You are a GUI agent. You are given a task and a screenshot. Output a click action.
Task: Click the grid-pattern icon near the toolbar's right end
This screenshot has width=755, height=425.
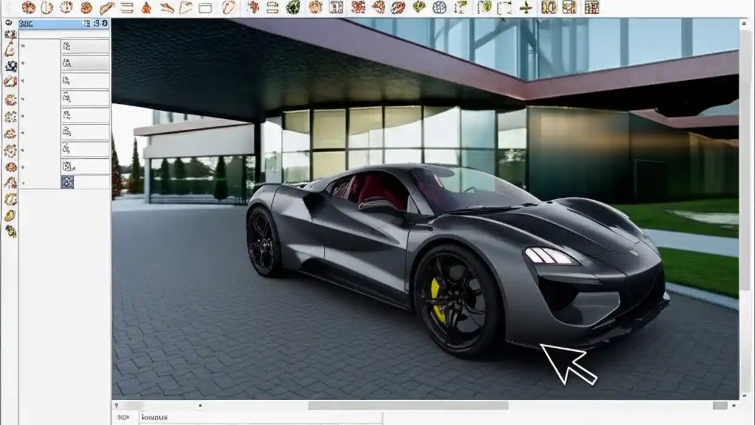click(x=591, y=8)
